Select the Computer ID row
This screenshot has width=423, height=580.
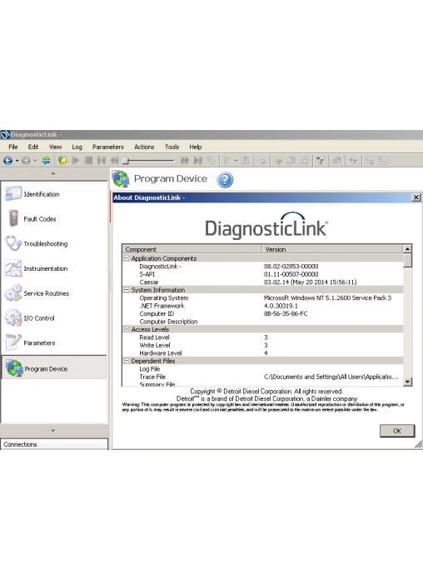[x=263, y=313]
